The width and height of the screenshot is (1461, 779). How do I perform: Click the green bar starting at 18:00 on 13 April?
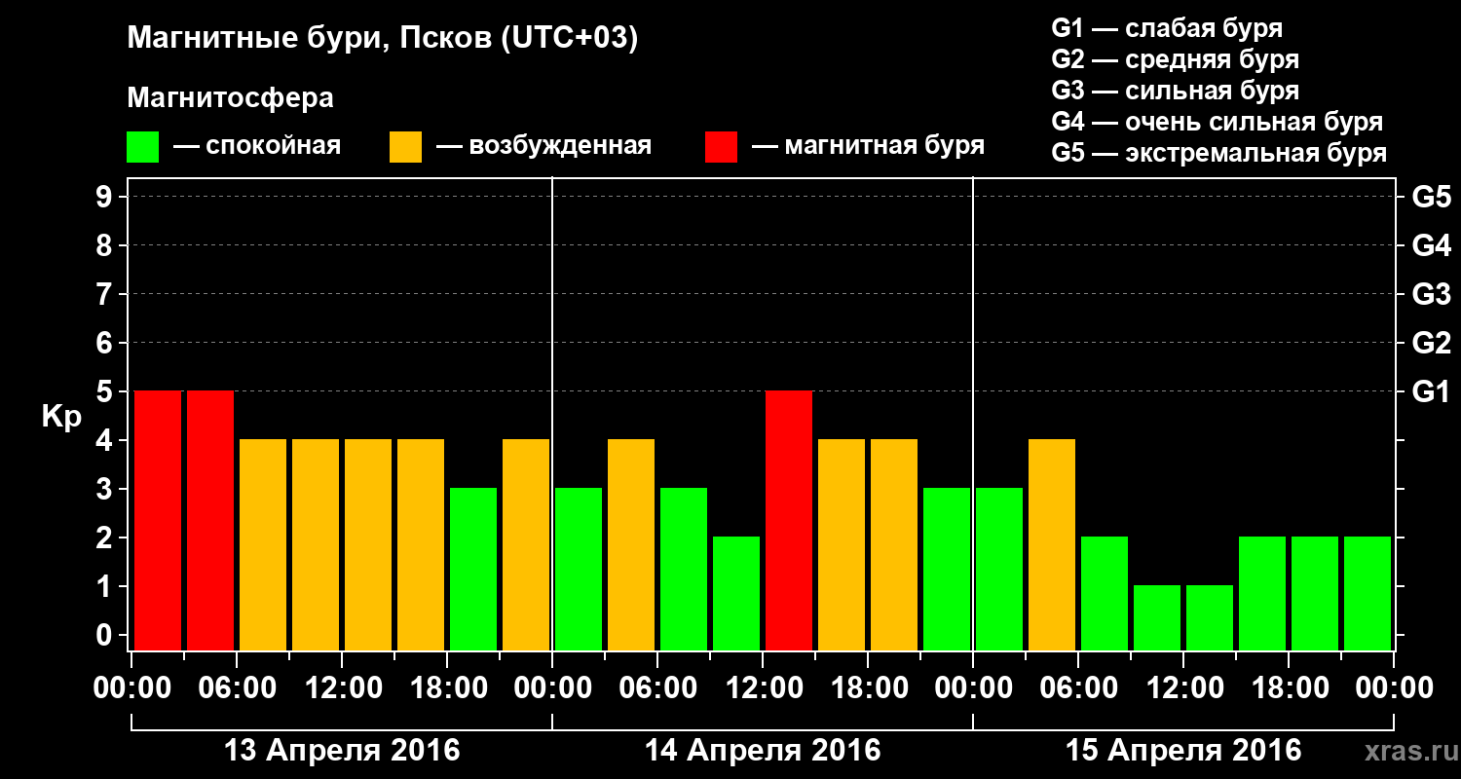pos(473,569)
